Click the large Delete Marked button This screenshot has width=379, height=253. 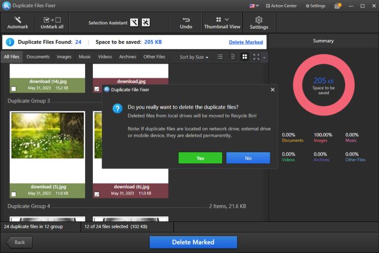pos(193,242)
